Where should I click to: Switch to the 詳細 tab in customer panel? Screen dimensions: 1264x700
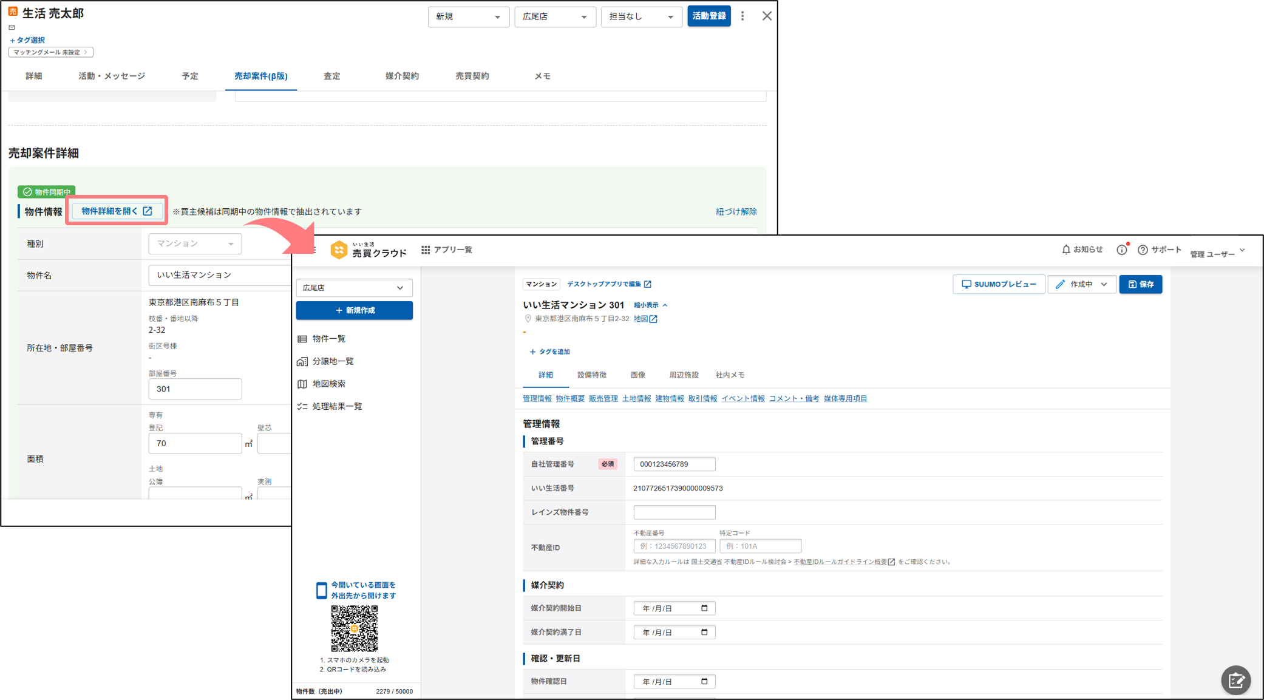(34, 76)
